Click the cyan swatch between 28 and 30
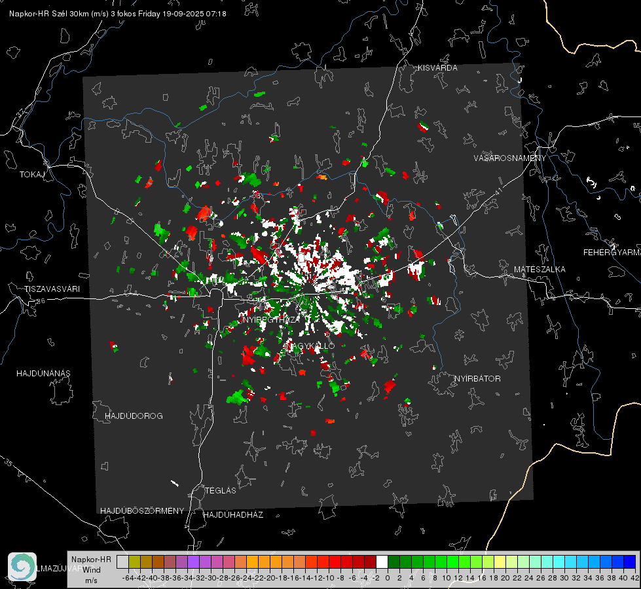 [559, 562]
